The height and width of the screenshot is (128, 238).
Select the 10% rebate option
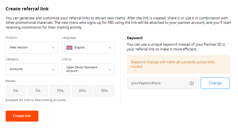[60, 91]
